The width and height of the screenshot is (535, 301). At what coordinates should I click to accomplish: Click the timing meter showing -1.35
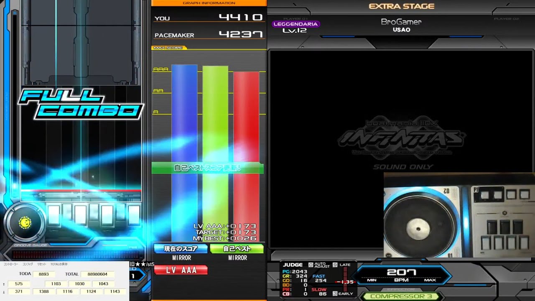tap(345, 282)
